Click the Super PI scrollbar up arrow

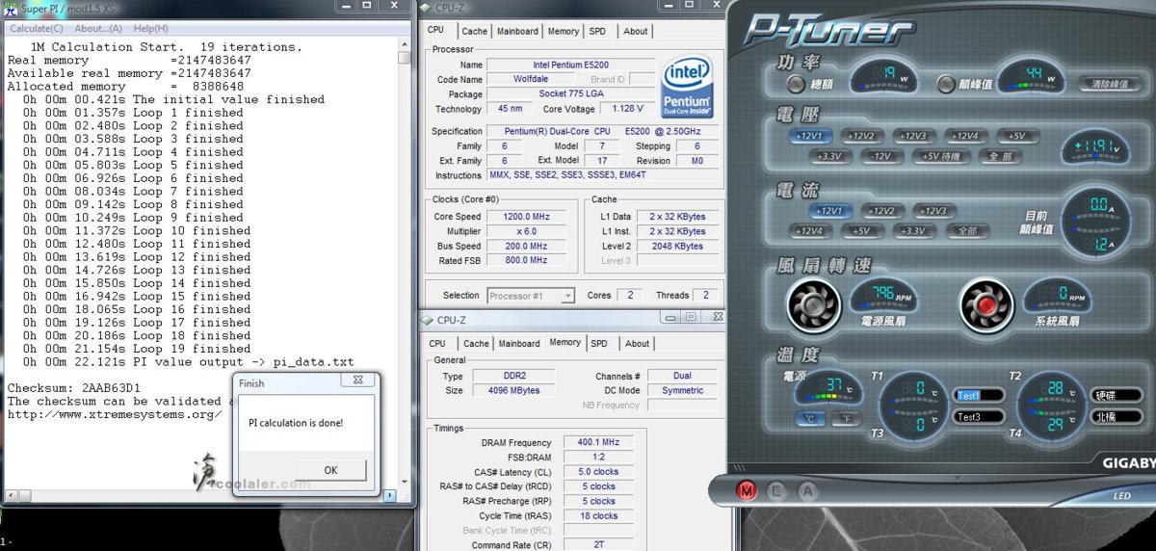click(405, 44)
